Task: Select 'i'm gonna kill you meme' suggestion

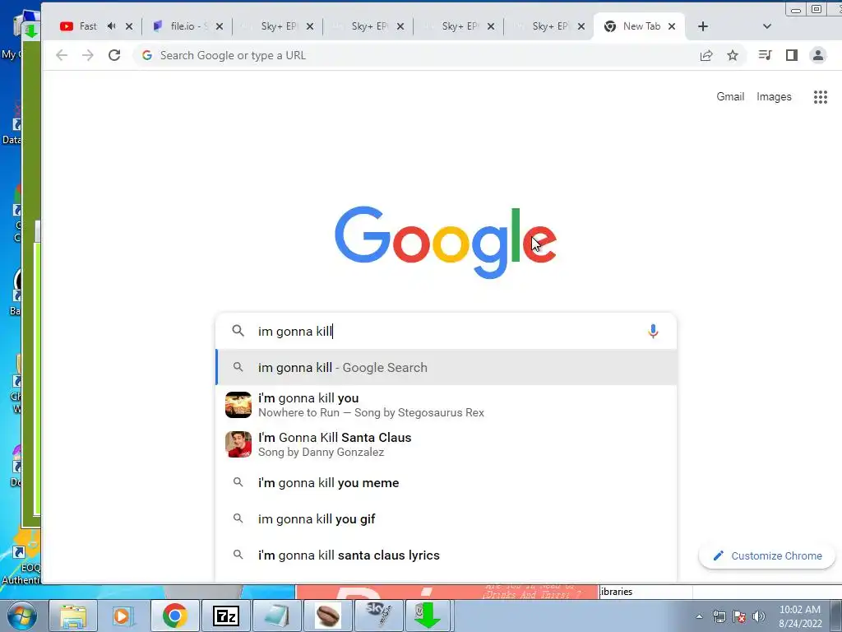Action: coord(446,482)
